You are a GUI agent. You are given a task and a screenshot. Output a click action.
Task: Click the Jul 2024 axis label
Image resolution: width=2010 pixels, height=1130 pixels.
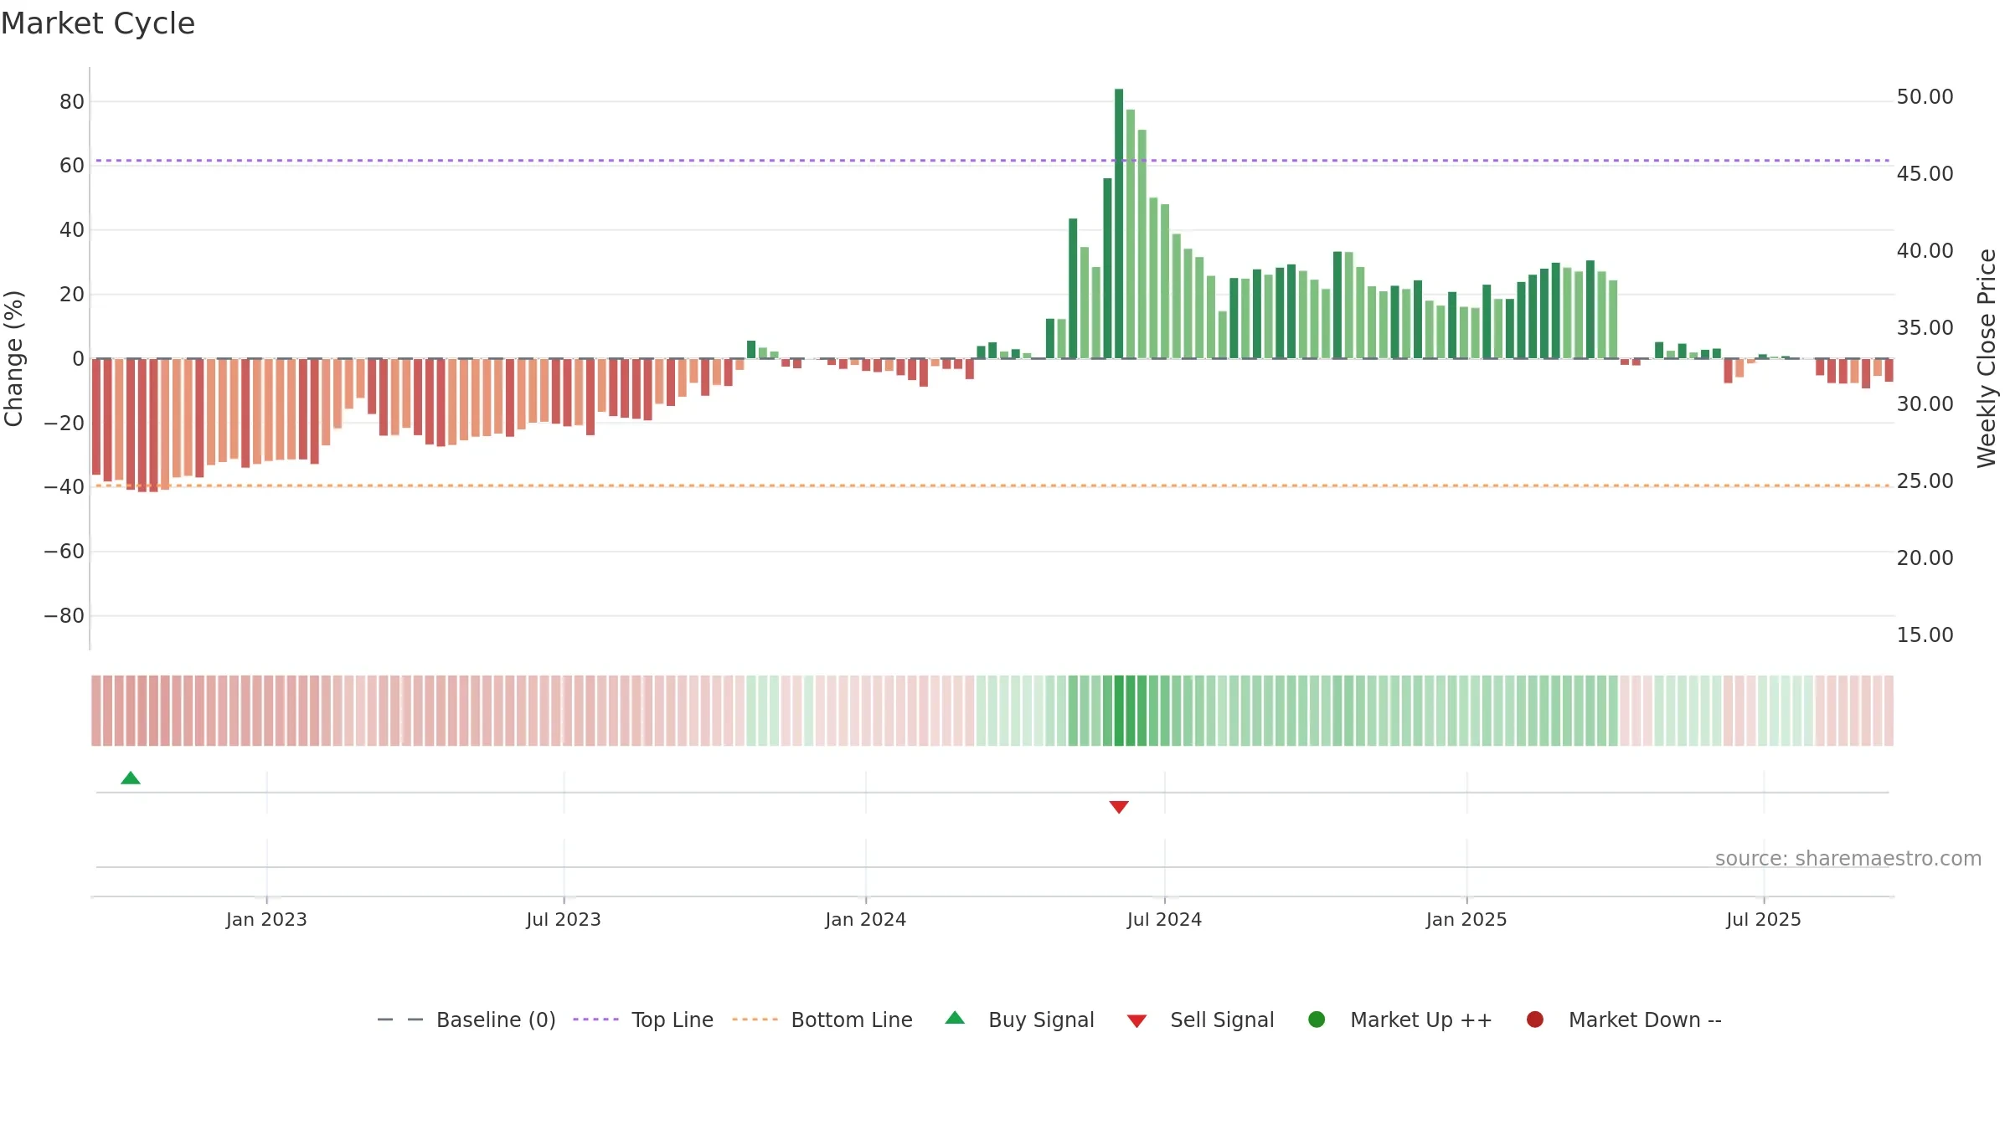1164,919
